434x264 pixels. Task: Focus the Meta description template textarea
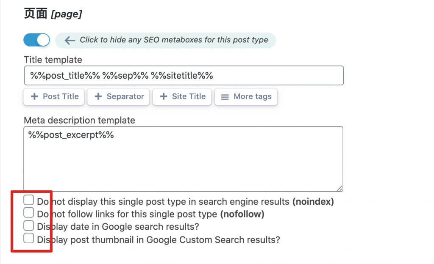183,159
